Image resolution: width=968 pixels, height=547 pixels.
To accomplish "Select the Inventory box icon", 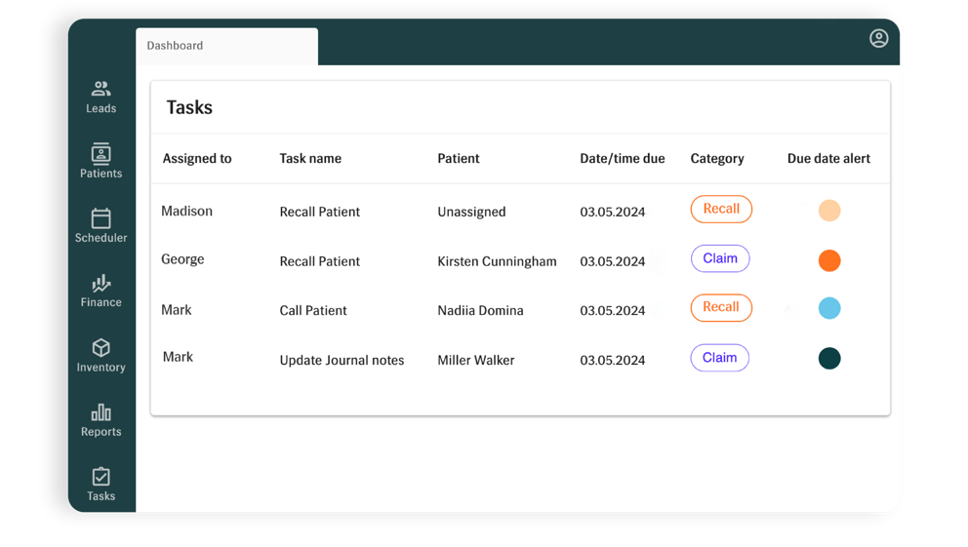I will tap(101, 348).
